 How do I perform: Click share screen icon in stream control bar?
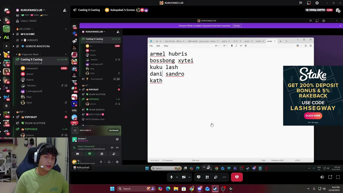(199, 177)
